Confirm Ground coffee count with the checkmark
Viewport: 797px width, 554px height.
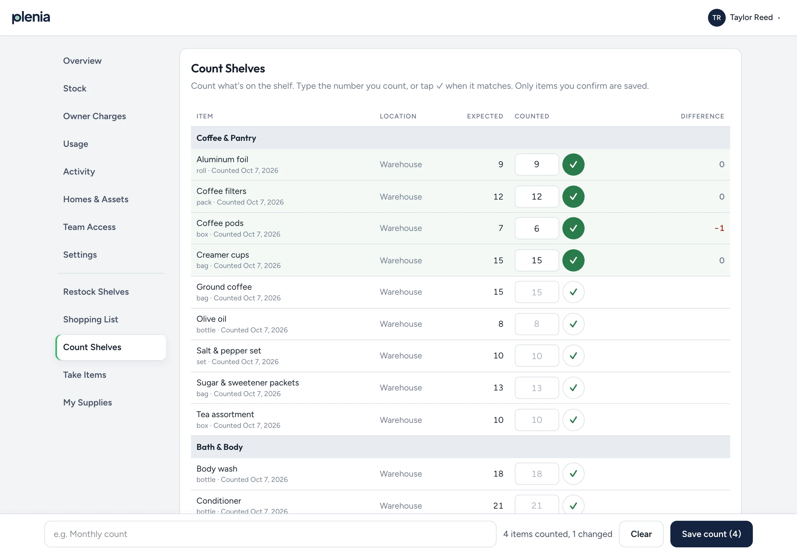click(573, 292)
